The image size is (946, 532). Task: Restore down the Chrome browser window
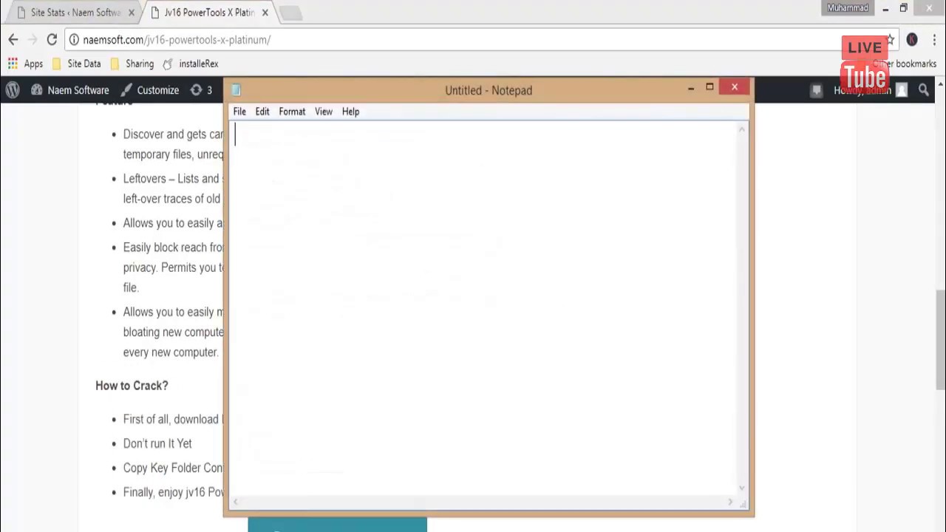coord(903,9)
